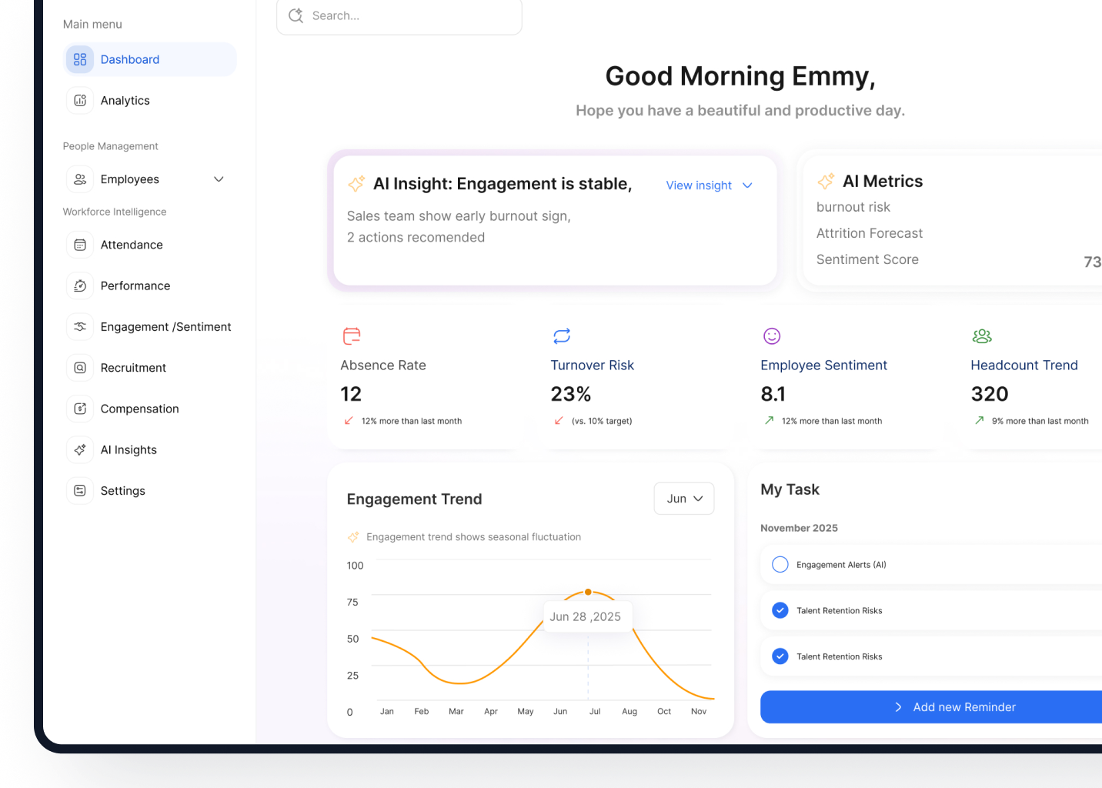Click the AI Insights sparkle icon
The image size is (1102, 788).
(80, 450)
